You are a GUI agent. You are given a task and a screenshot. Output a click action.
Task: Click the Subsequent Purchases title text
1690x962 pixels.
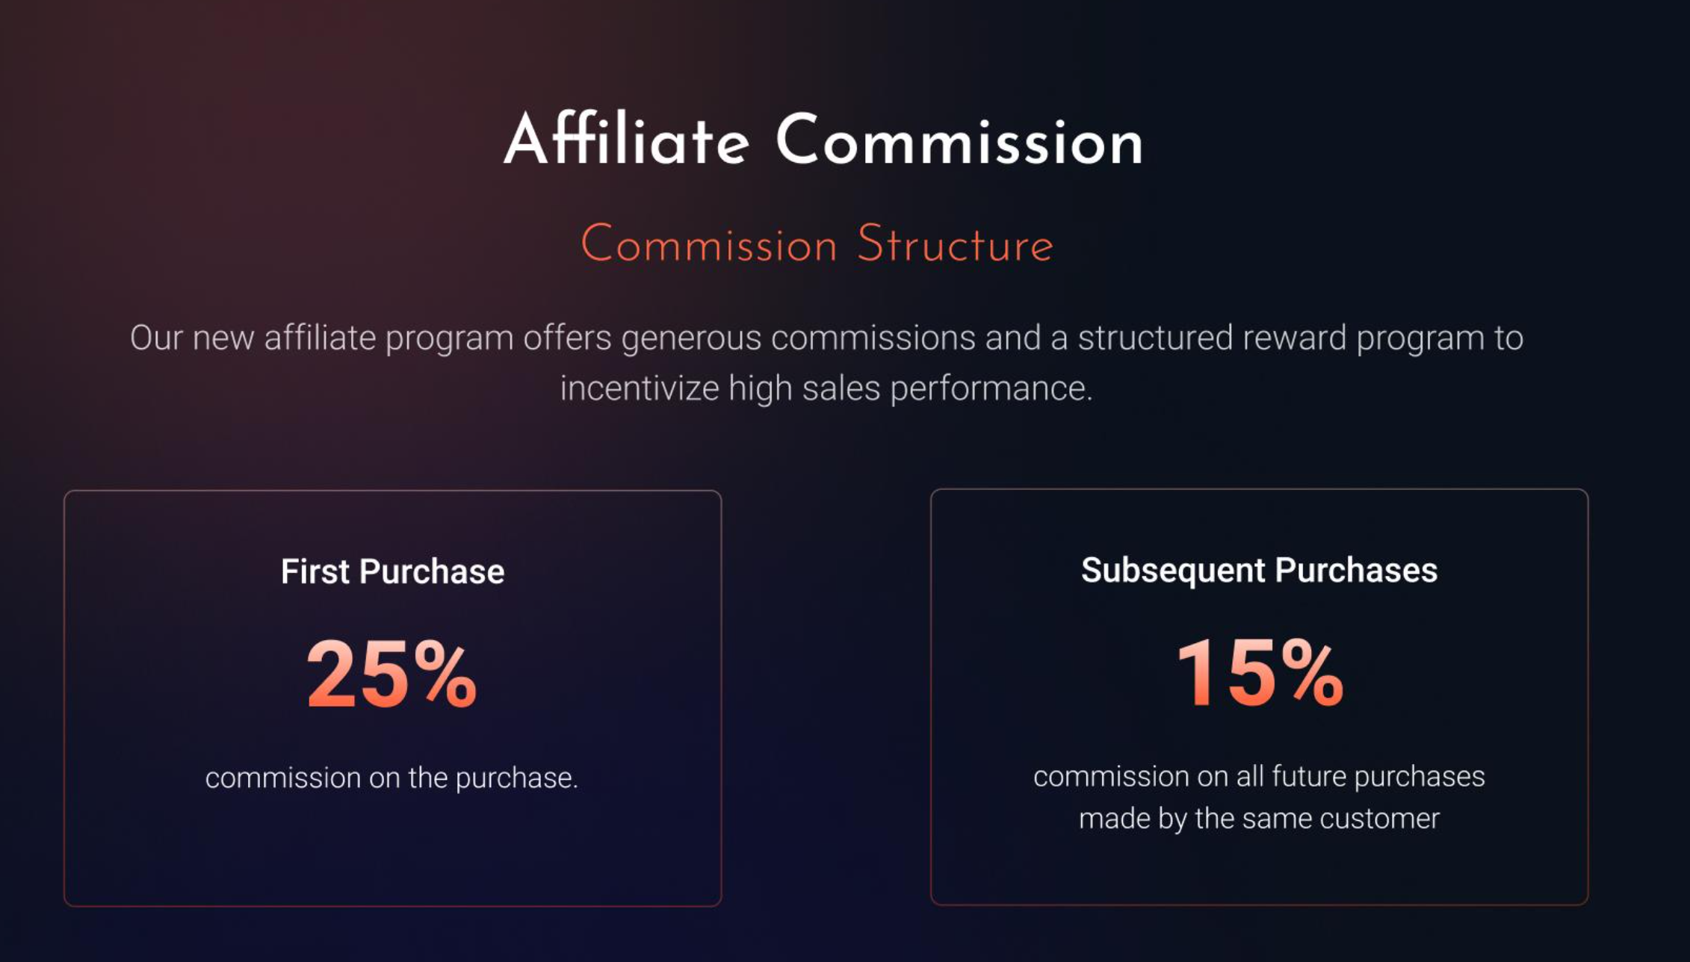click(x=1259, y=571)
